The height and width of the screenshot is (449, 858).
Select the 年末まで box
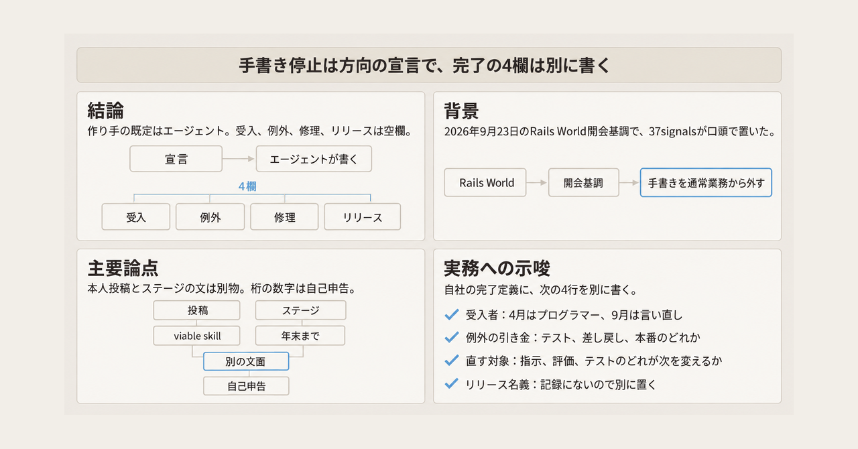tap(300, 336)
